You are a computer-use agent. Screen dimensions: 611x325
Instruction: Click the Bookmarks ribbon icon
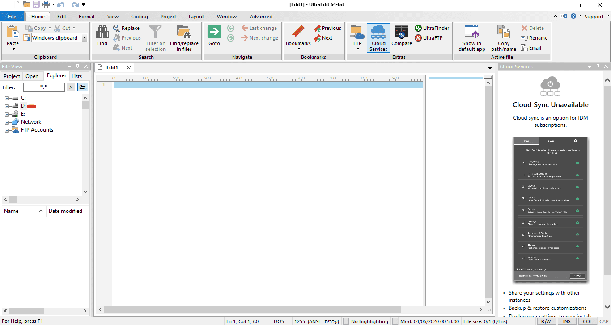pos(298,32)
